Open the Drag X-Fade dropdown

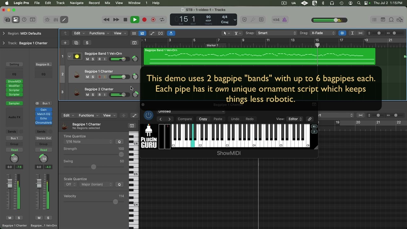[323, 33]
